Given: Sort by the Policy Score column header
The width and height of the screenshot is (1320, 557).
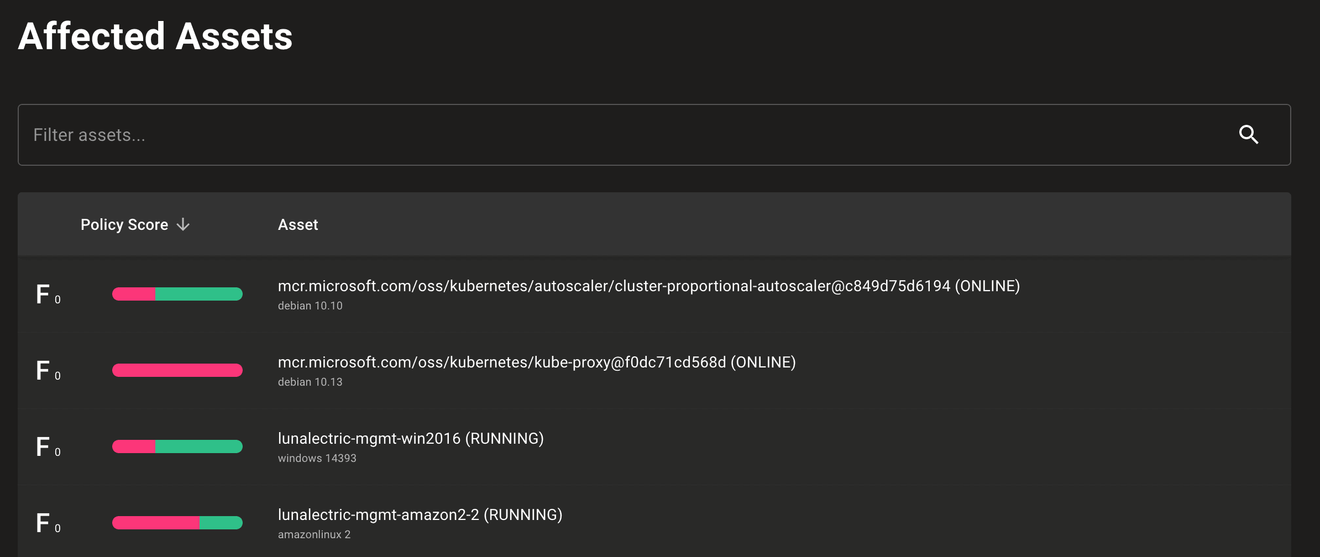Looking at the screenshot, I should click(124, 225).
